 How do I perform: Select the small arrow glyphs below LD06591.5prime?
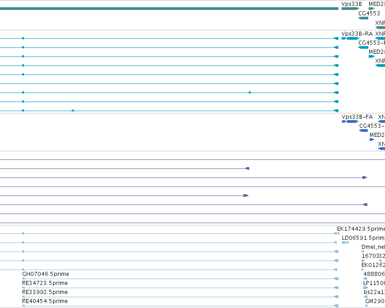(346, 243)
